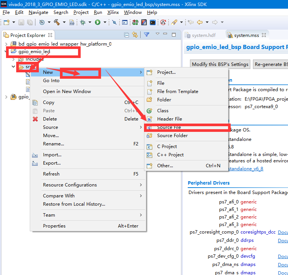Click the Forward navigation arrow icon
288x275 pixels.
pyautogui.click(x=215, y=22)
